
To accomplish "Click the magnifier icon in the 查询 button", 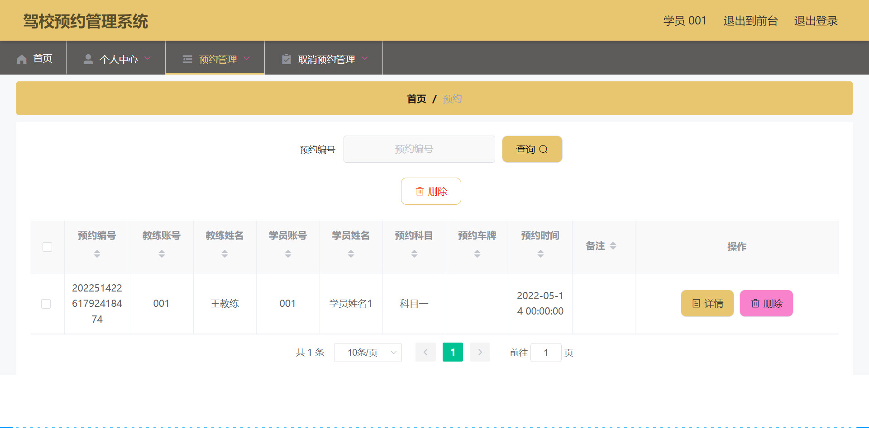I will [544, 149].
